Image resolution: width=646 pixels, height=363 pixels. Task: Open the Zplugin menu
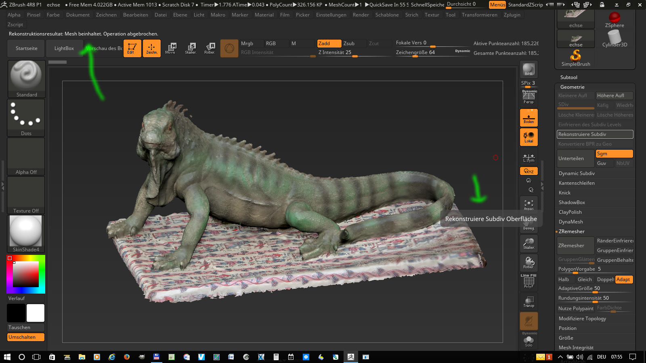pos(512,15)
